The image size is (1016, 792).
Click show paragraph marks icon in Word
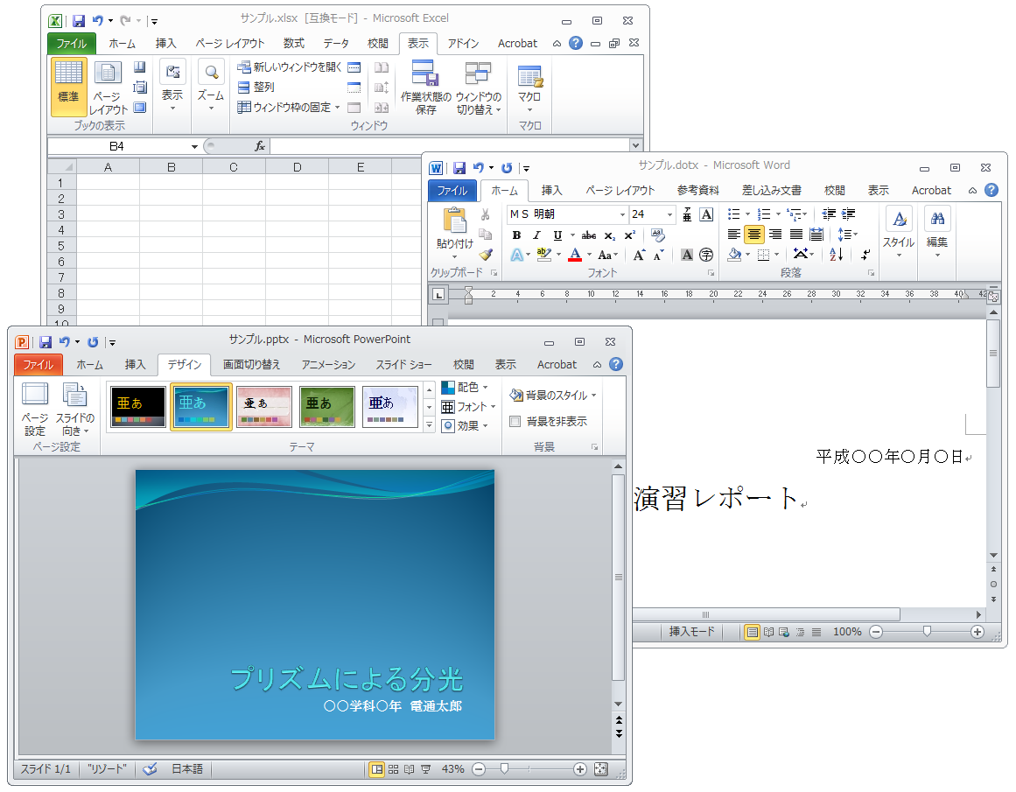point(865,255)
